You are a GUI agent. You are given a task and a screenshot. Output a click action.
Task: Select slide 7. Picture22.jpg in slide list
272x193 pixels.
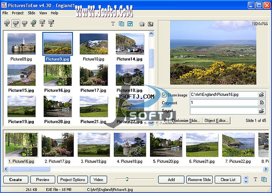pos(238,145)
